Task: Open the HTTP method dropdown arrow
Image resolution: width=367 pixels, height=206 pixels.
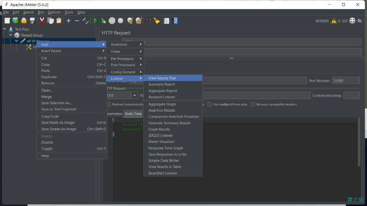Action: click(x=134, y=95)
